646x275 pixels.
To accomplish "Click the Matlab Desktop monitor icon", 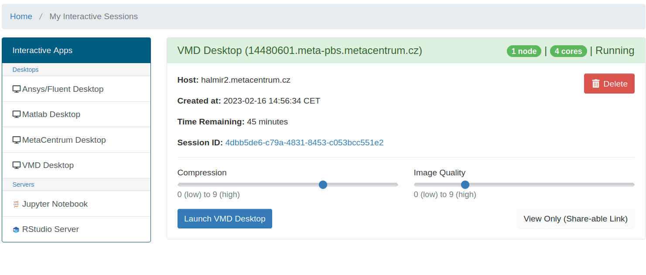I will [x=17, y=114].
